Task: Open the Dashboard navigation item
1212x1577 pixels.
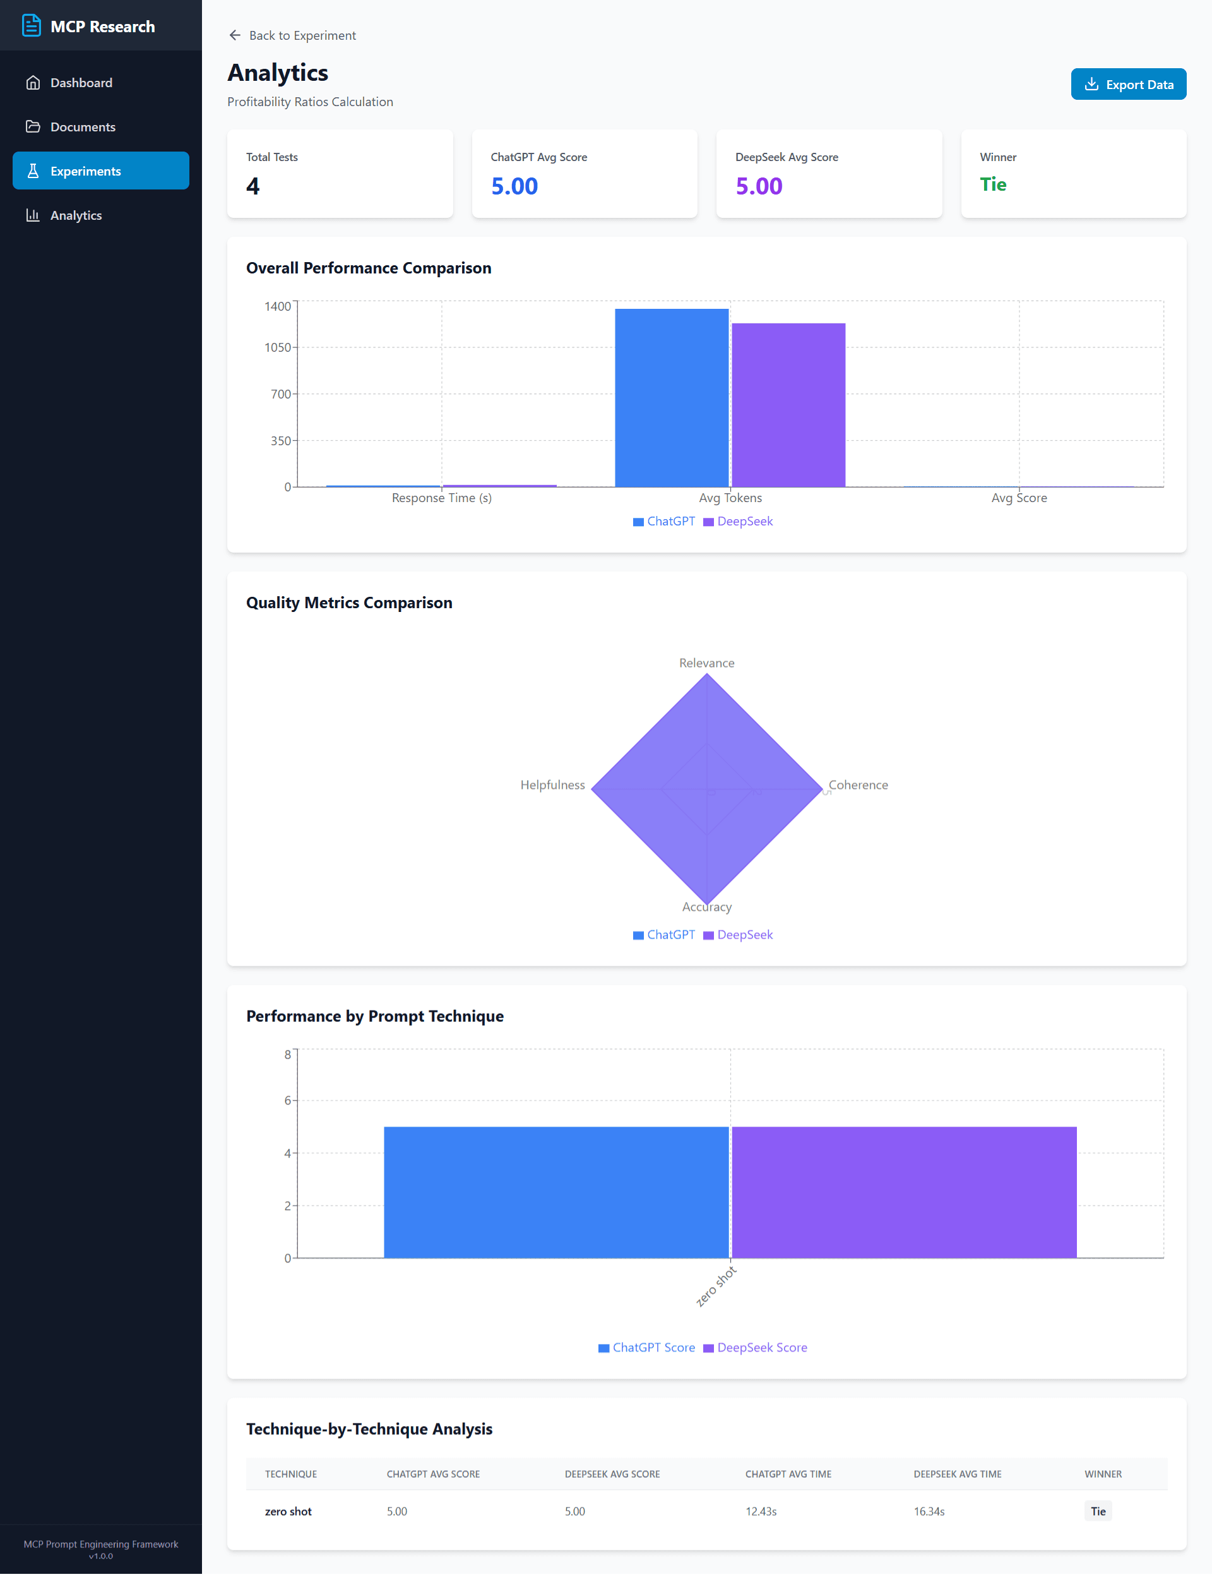Action: coord(81,82)
